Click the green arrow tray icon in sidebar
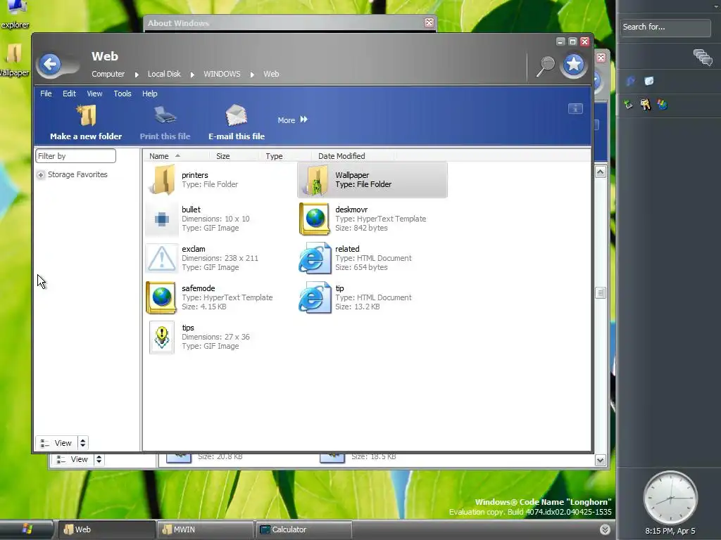The width and height of the screenshot is (721, 540). coord(628,105)
